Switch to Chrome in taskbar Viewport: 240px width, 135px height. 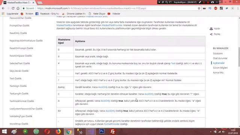click(69, 132)
